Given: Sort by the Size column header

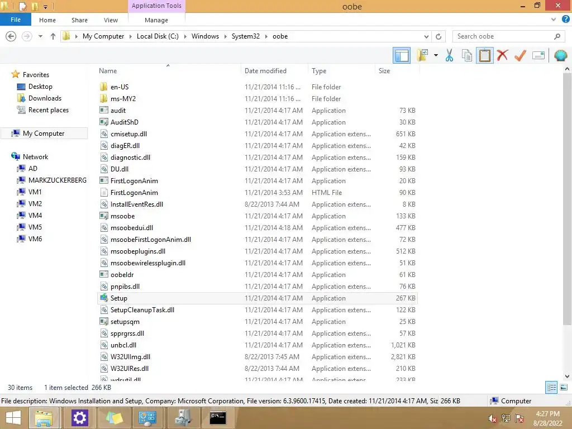Looking at the screenshot, I should [x=397, y=71].
